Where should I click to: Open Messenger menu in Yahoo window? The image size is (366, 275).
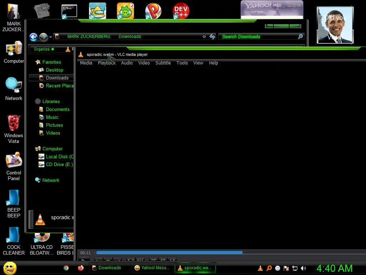click(x=253, y=12)
